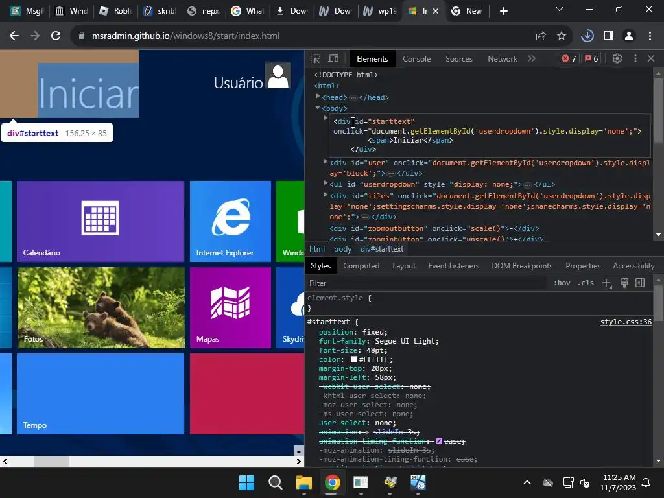Go back in Chrome

coord(14,36)
